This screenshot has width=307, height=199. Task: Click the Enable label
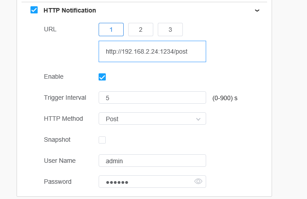pos(54,76)
